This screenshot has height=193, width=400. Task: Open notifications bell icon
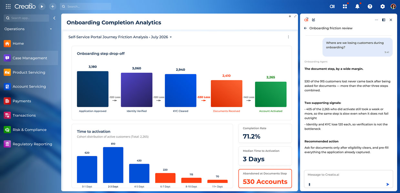tap(357, 6)
